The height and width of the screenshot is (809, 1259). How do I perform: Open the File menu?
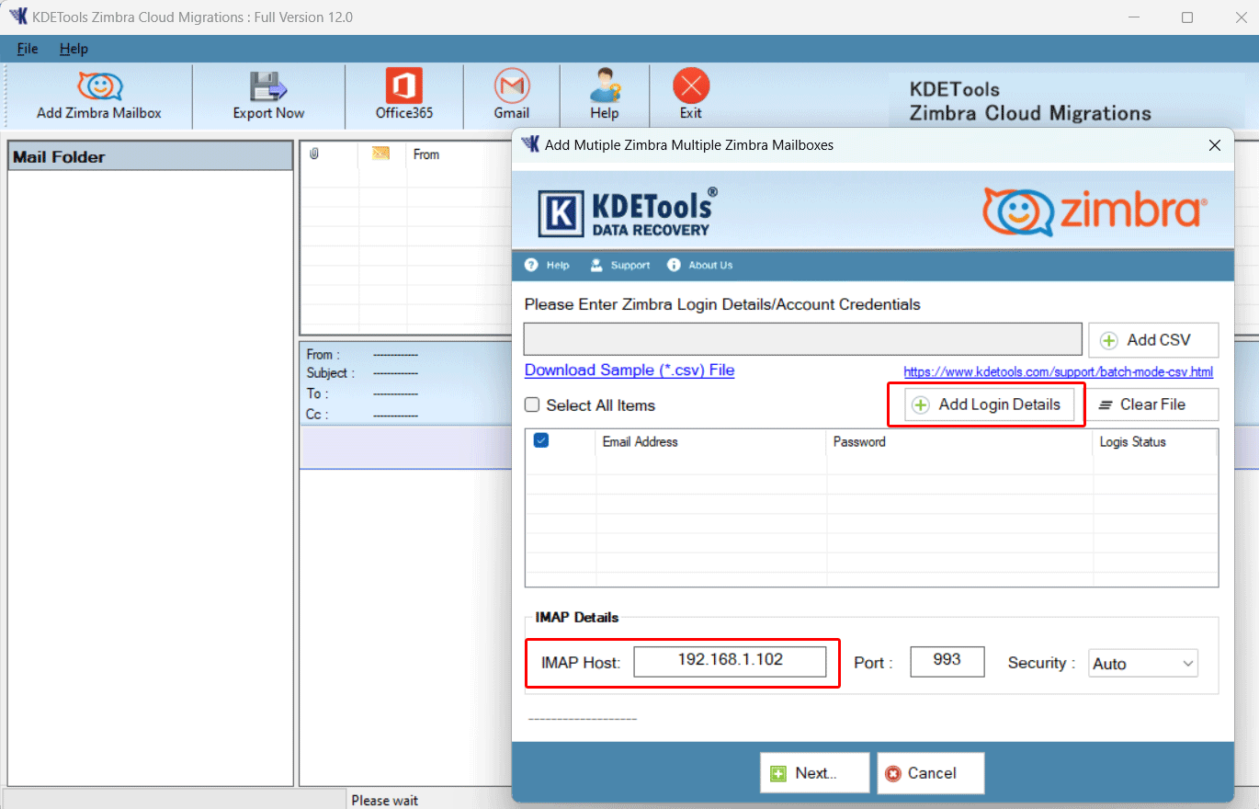(x=27, y=49)
